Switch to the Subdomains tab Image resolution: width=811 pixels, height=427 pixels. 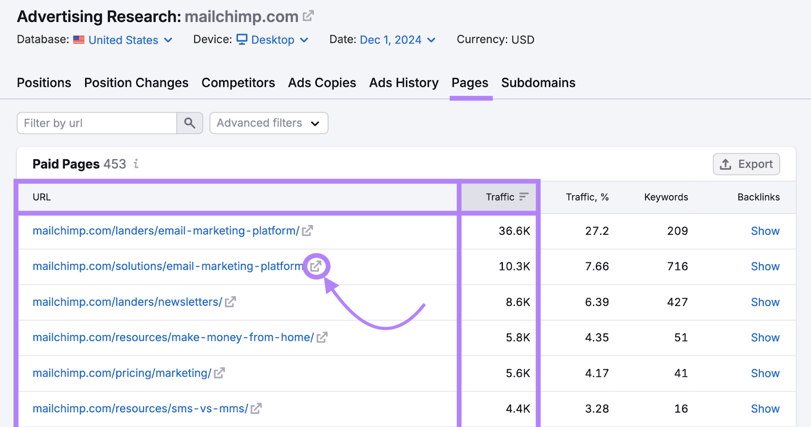pyautogui.click(x=538, y=83)
